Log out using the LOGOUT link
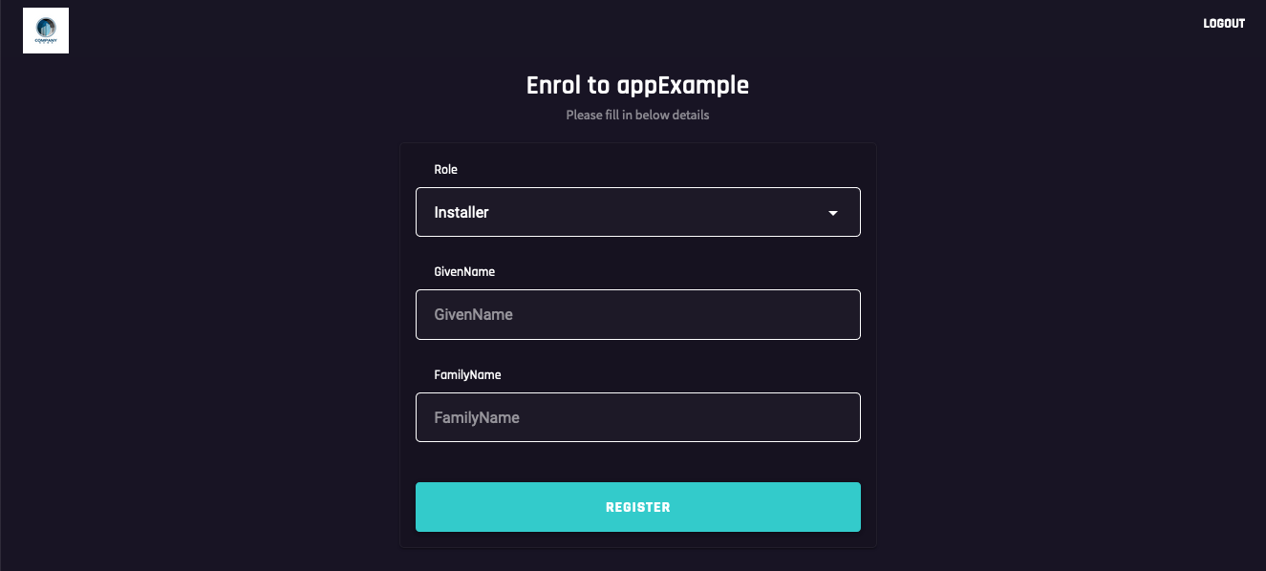The width and height of the screenshot is (1266, 571). pos(1224,24)
